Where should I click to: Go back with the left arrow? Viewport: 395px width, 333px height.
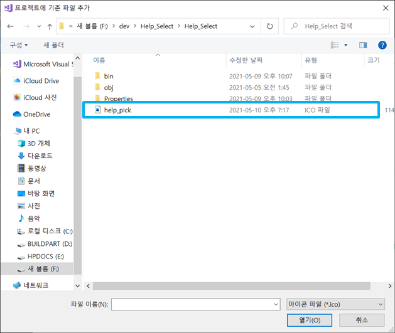pyautogui.click(x=10, y=26)
